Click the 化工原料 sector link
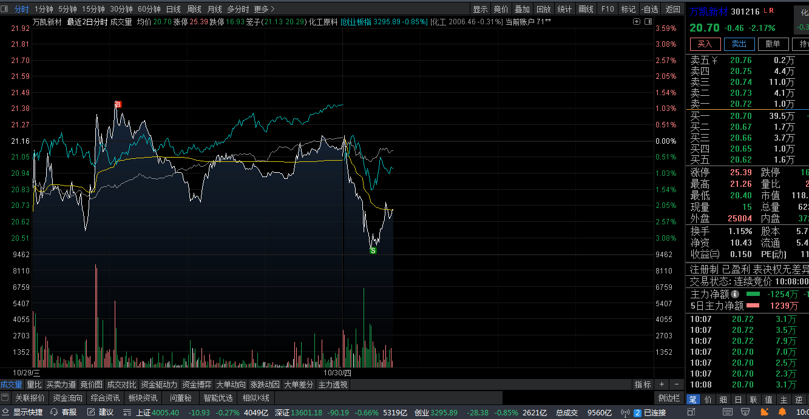Screen dimensions: 809x419 (x=323, y=22)
